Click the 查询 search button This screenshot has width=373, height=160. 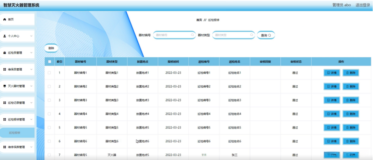click(266, 35)
